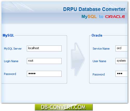Click the Oracle group heading
The width and height of the screenshot is (130, 111).
[x=97, y=36]
